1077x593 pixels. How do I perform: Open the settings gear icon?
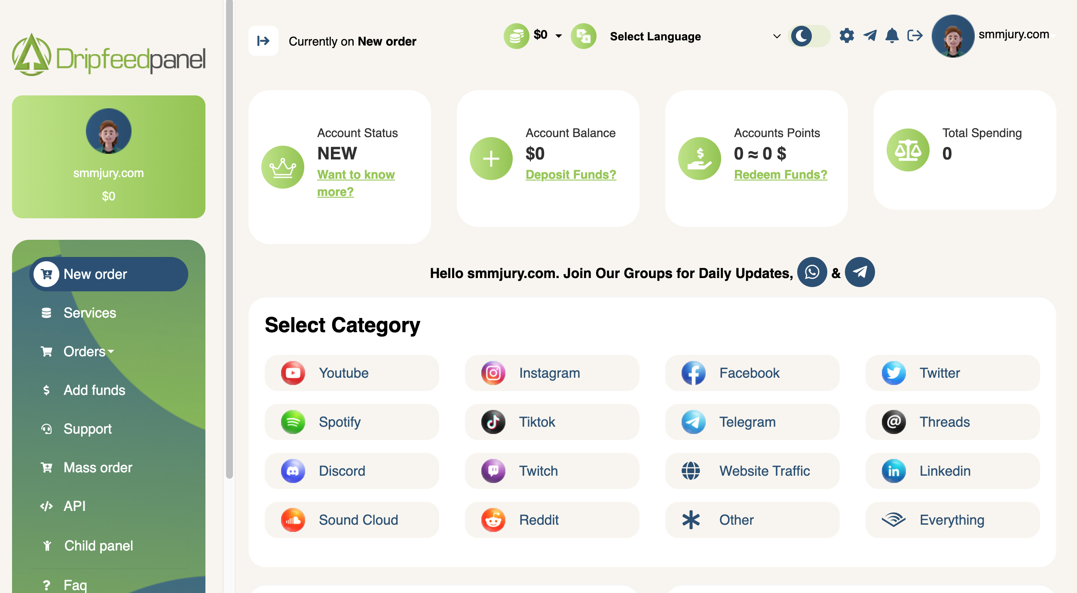[847, 36]
